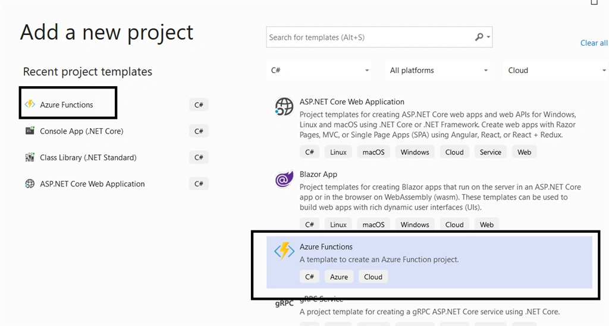The height and width of the screenshot is (326, 609).
Task: Click the Service tag under ASP.NET Core
Action: (491, 152)
